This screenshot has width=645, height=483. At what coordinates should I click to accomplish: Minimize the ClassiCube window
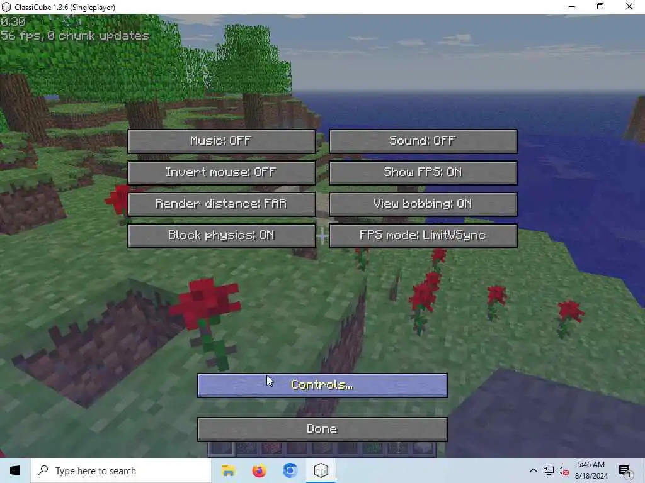(572, 6)
